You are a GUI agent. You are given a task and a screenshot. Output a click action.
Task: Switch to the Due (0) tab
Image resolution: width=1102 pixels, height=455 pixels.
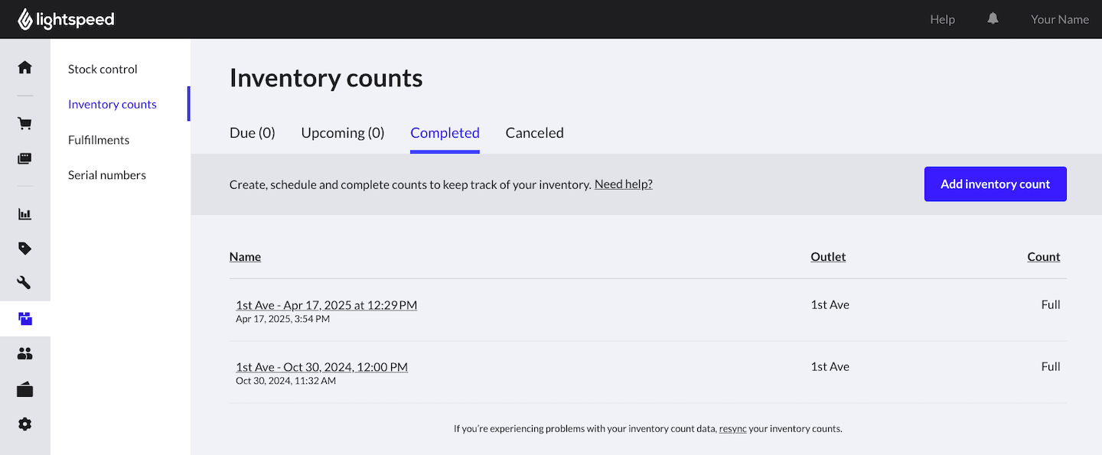(x=252, y=133)
